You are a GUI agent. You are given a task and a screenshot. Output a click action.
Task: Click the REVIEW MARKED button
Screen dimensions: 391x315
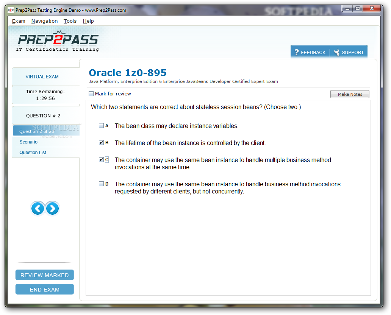[45, 275]
